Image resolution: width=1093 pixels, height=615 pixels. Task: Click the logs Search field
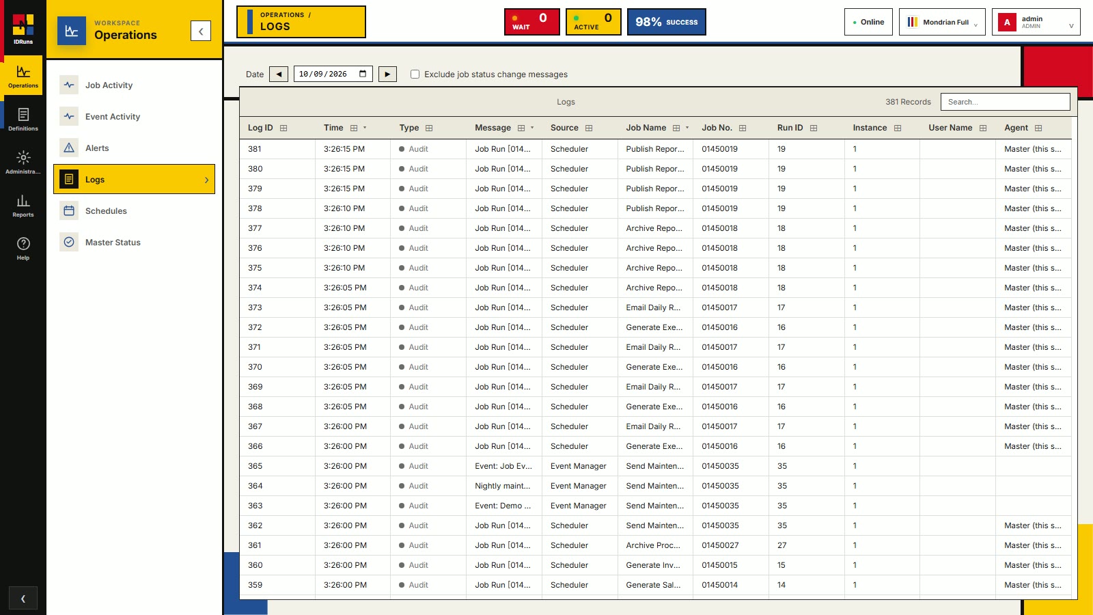[x=1005, y=102]
